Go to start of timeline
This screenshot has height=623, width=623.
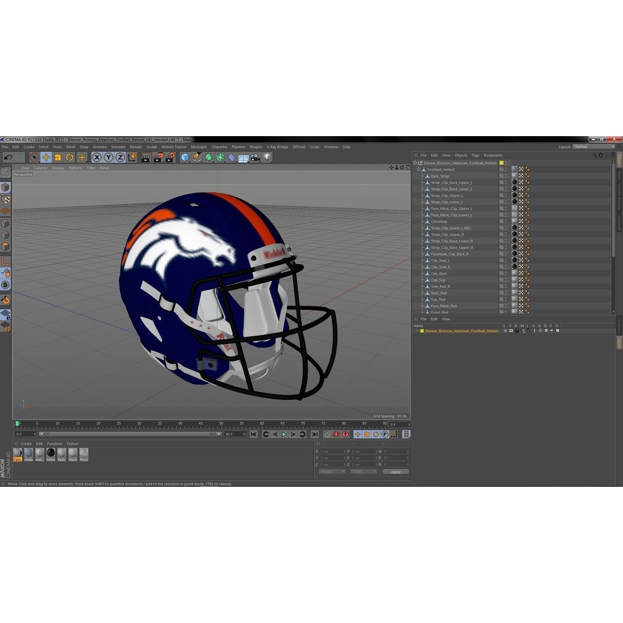click(x=254, y=435)
